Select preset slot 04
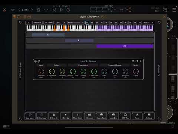178x134 pixels. [102, 23]
